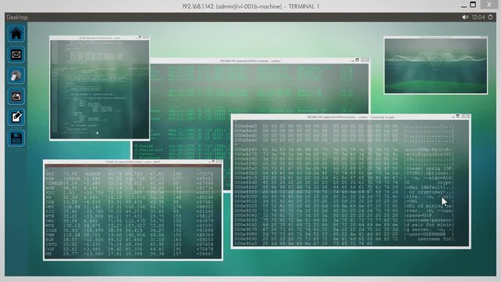Image resolution: width=501 pixels, height=282 pixels.
Task: Maximize the hex dump terminal window
Action: (x=458, y=116)
